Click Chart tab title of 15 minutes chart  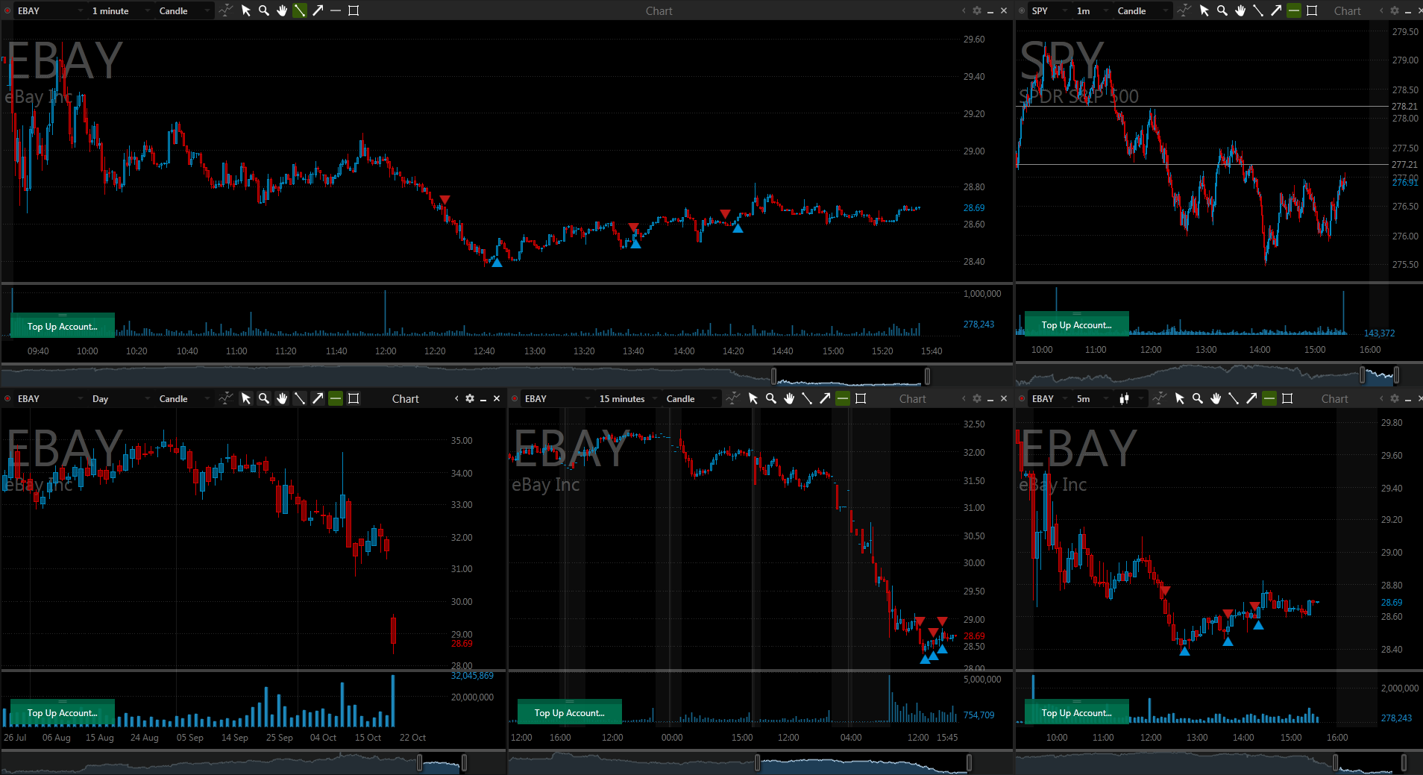913,398
